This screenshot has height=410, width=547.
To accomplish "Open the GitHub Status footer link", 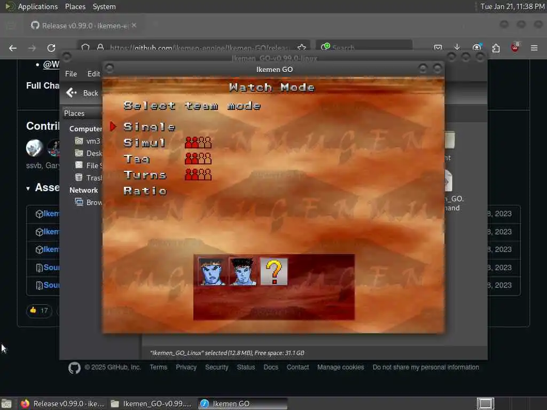I will (246, 367).
